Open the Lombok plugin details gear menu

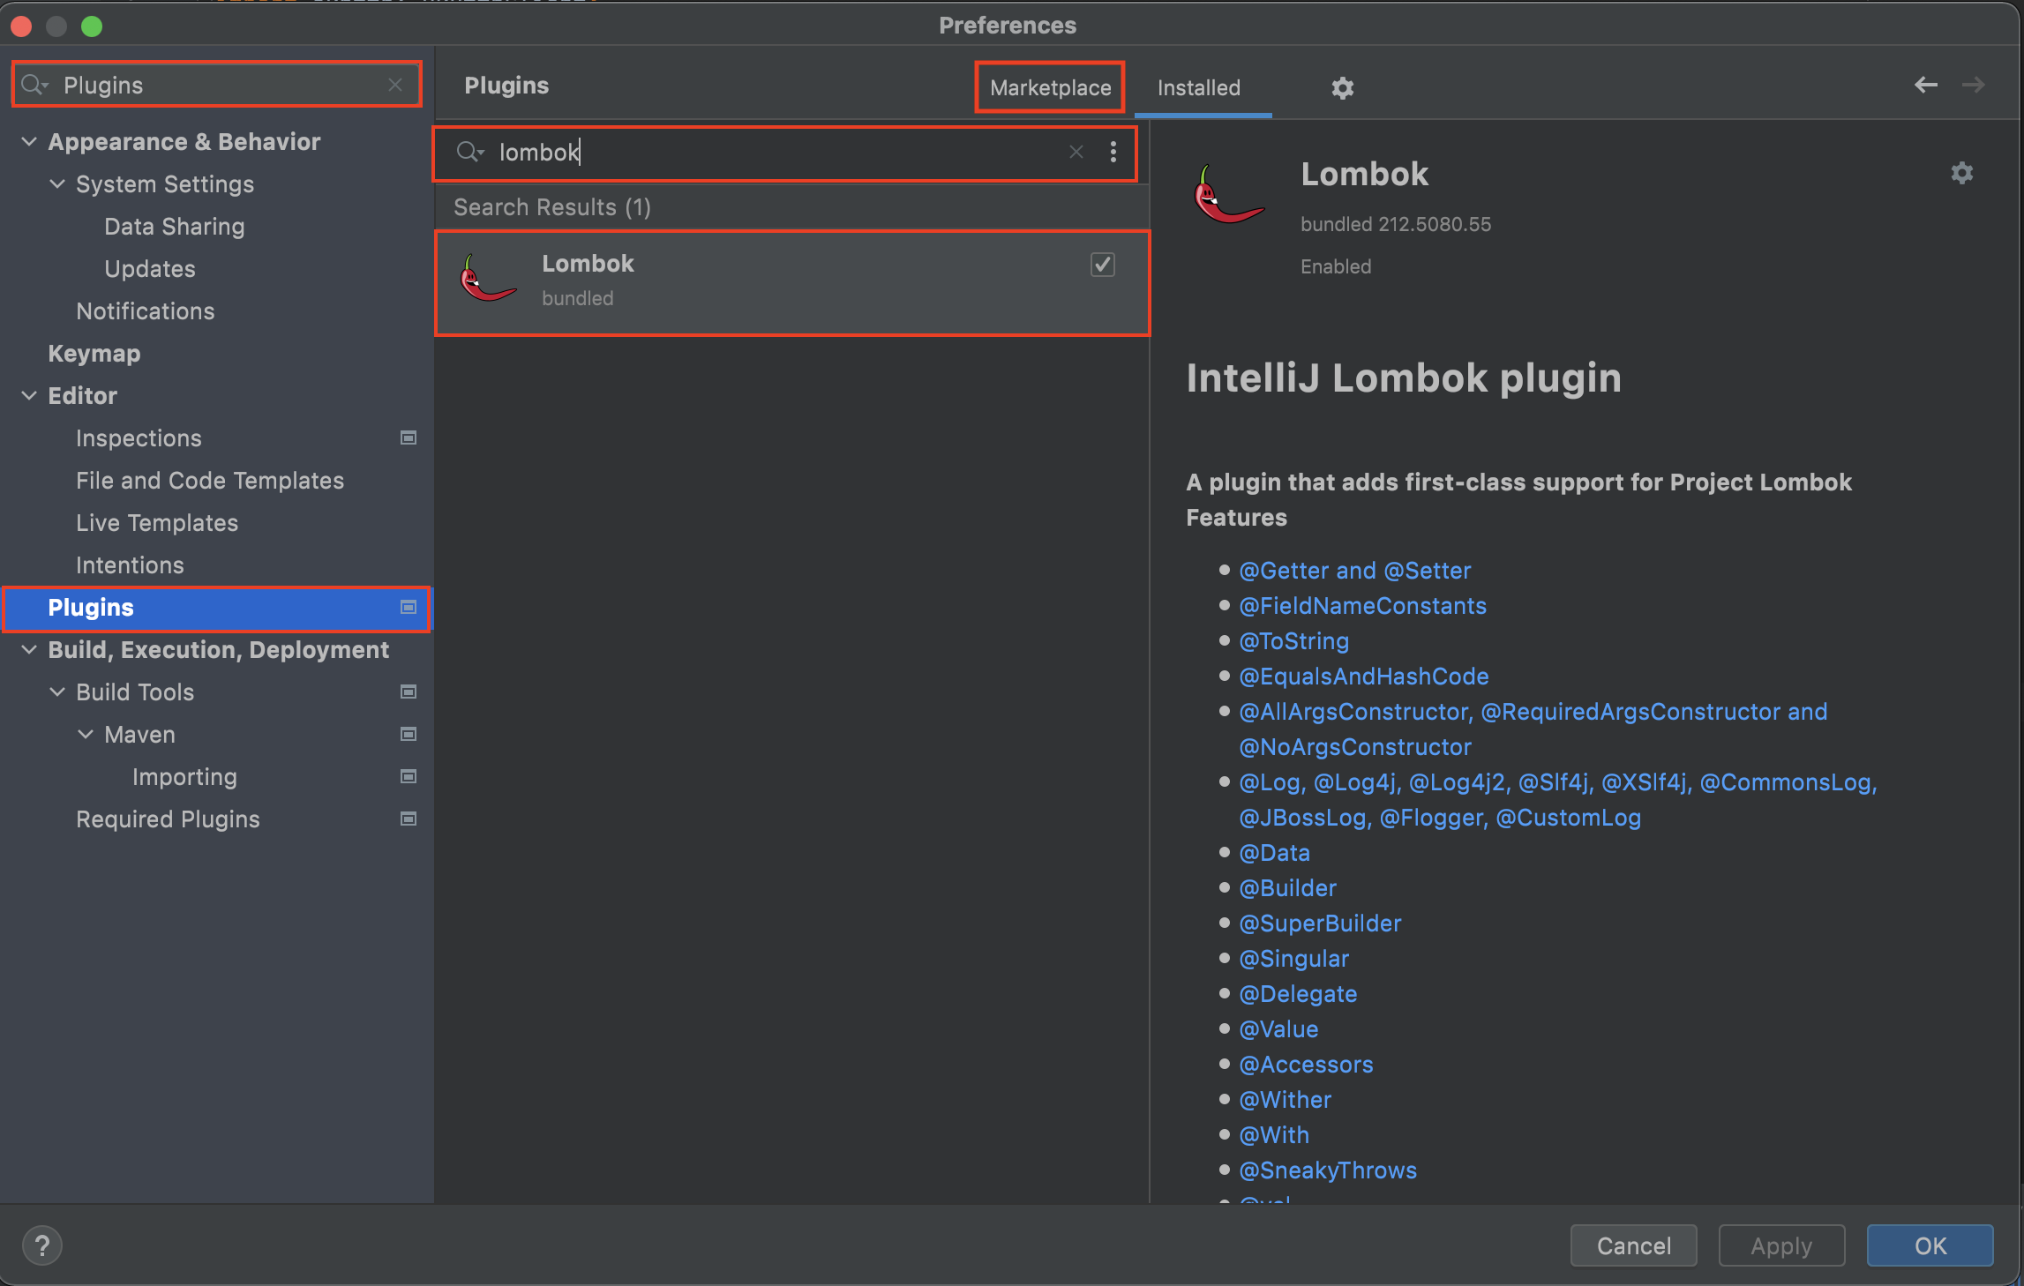(x=1961, y=173)
